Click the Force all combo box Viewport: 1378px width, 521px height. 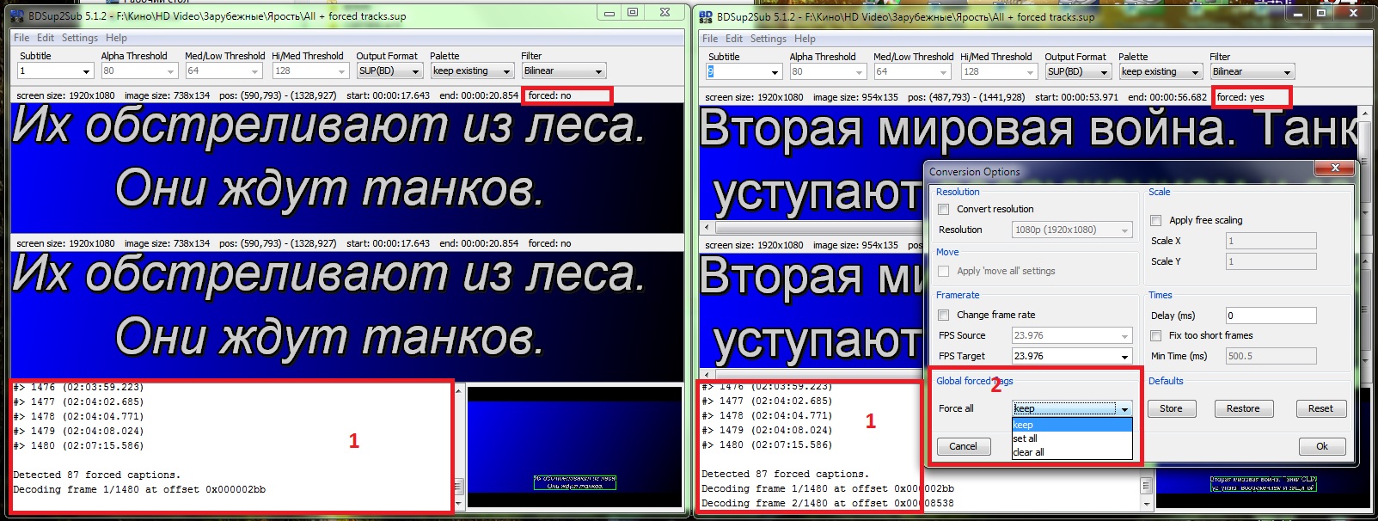tap(1072, 408)
